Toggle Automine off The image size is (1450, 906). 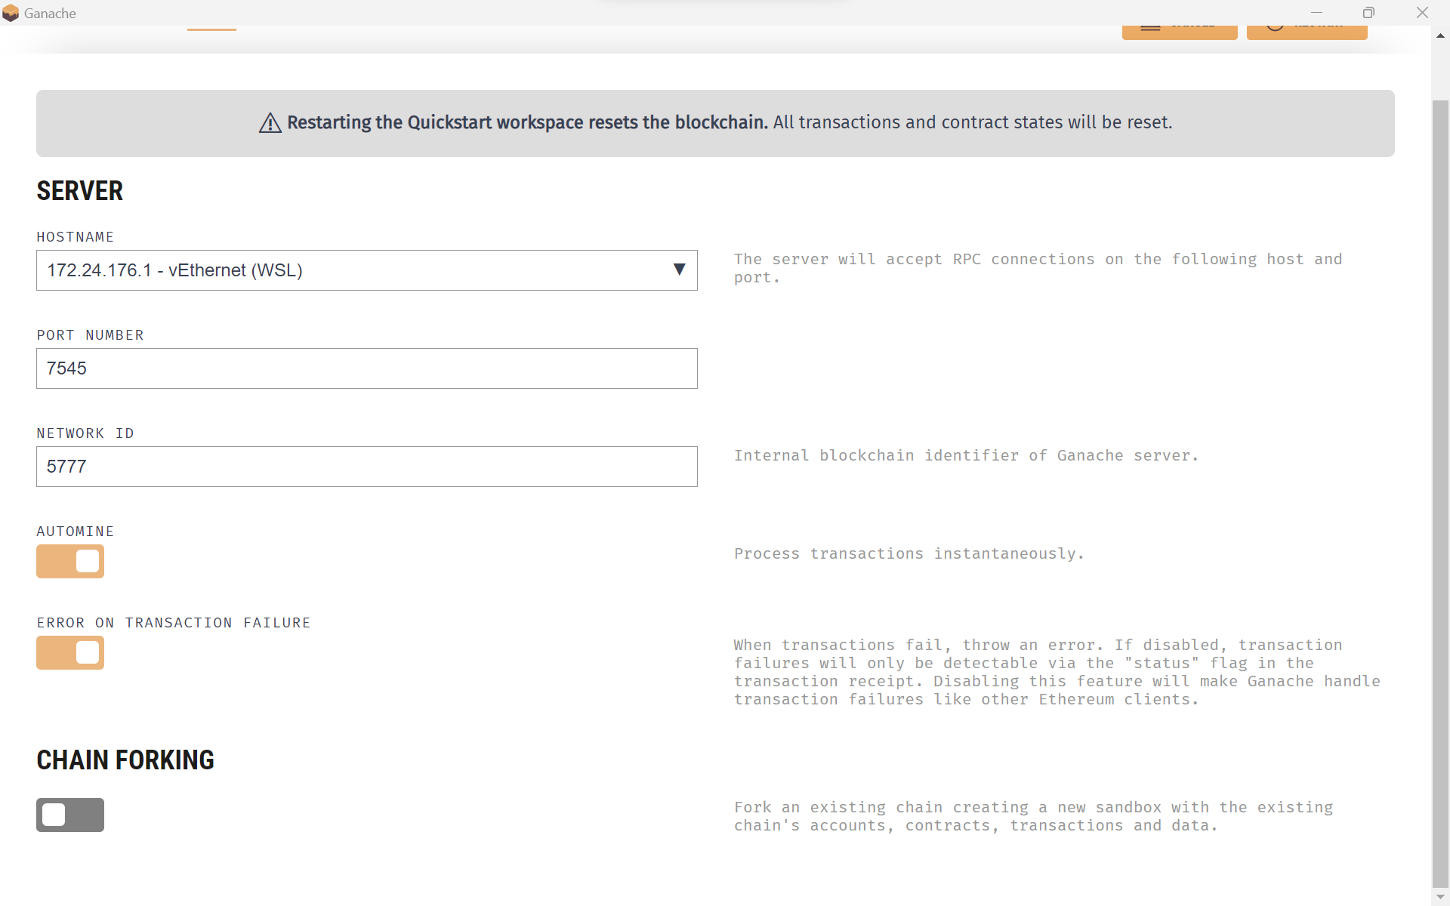pyautogui.click(x=69, y=561)
